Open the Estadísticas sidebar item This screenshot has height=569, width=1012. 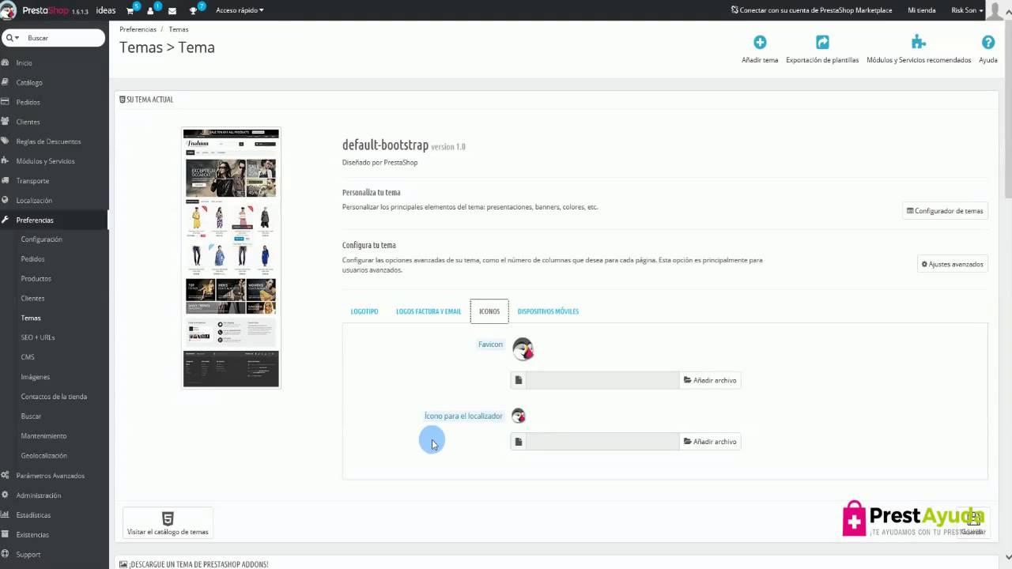click(33, 515)
